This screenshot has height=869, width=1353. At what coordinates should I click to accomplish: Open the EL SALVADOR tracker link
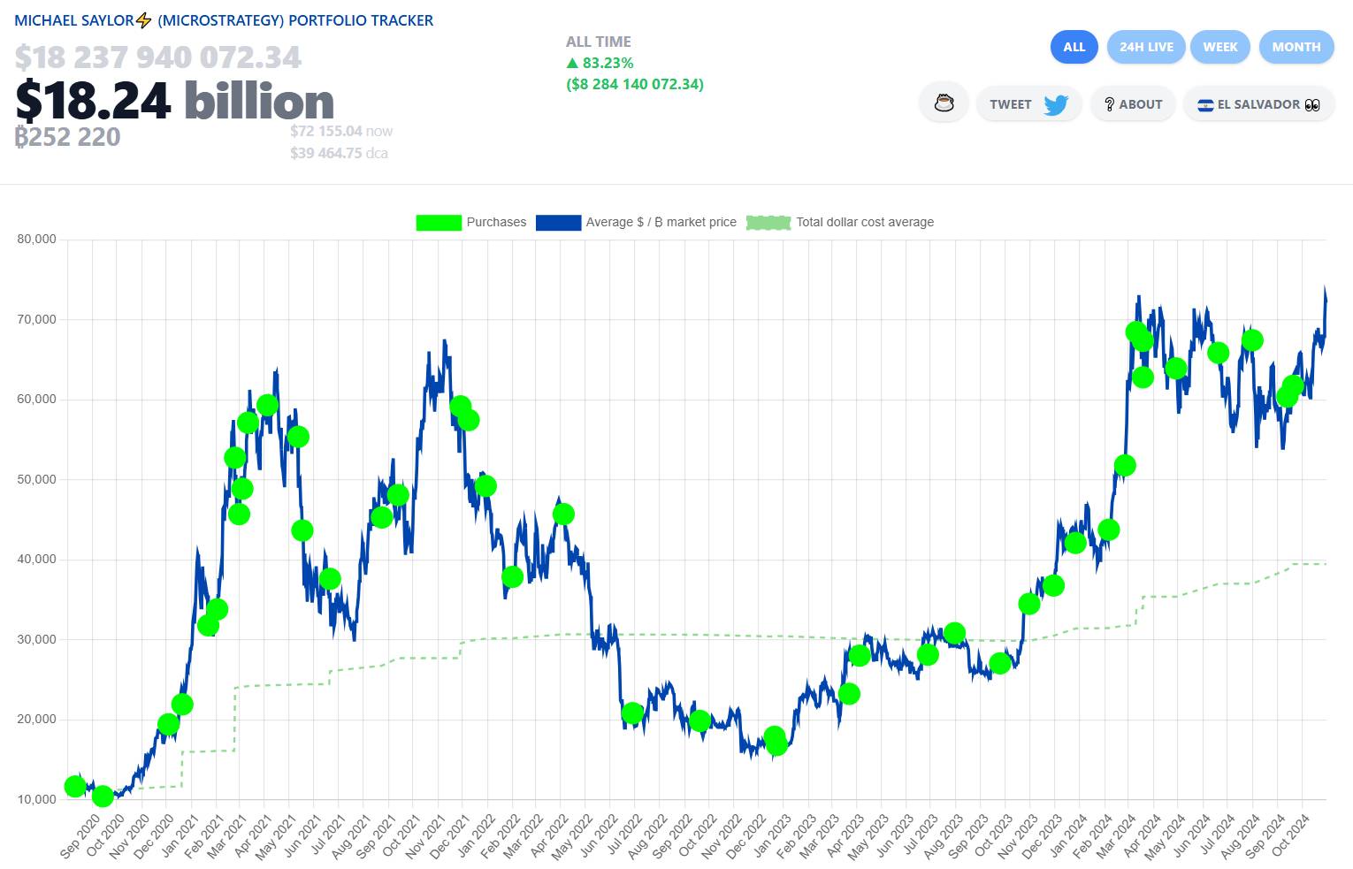pos(1258,103)
